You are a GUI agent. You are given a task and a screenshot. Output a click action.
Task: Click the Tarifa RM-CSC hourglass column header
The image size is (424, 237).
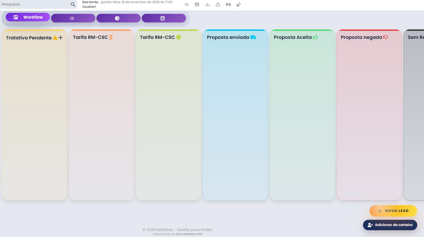pyautogui.click(x=90, y=37)
